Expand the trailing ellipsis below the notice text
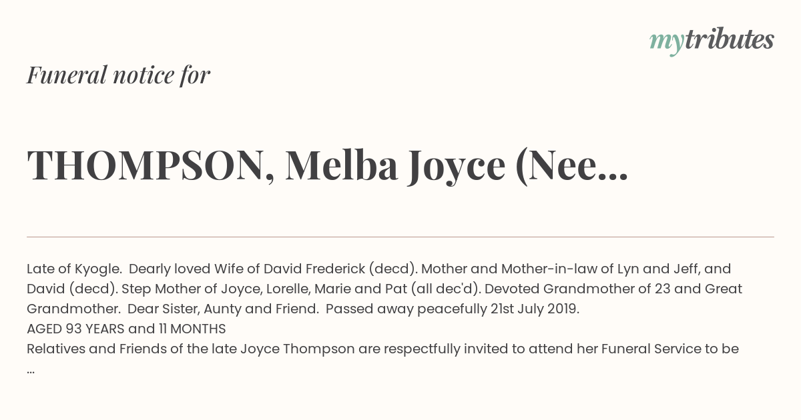 click(x=31, y=369)
